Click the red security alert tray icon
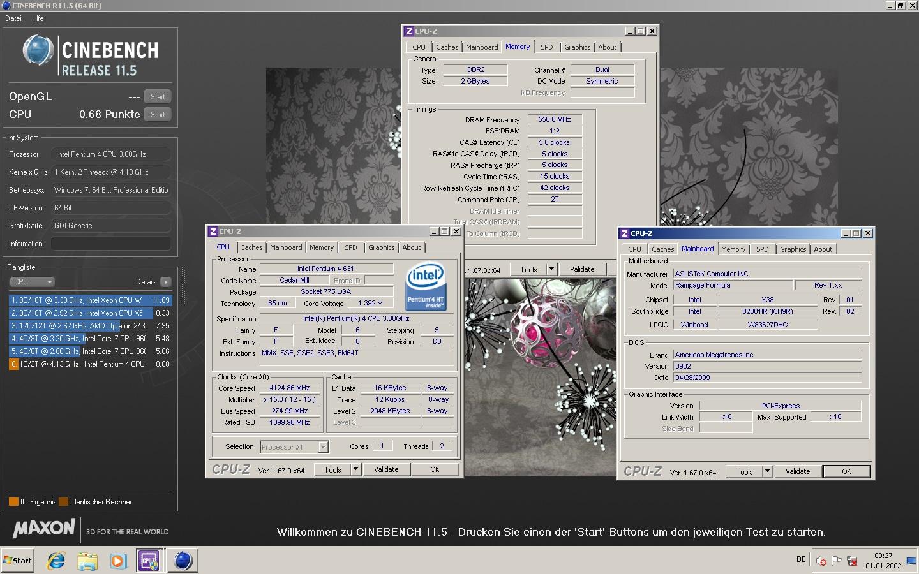The image size is (919, 574). (x=821, y=561)
